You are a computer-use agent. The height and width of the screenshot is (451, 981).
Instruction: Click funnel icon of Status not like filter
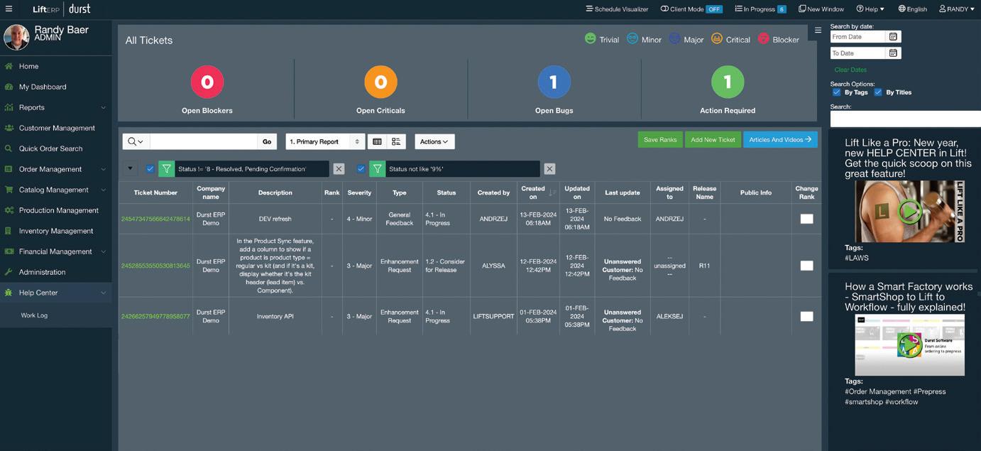pos(377,169)
